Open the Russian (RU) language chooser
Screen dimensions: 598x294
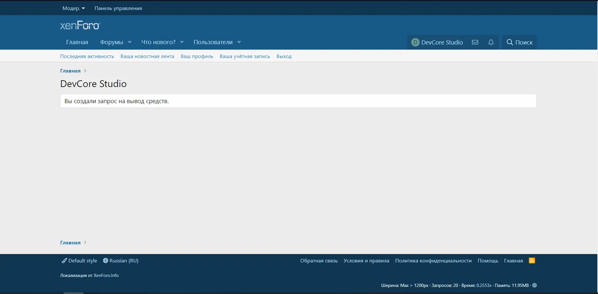[x=121, y=260]
